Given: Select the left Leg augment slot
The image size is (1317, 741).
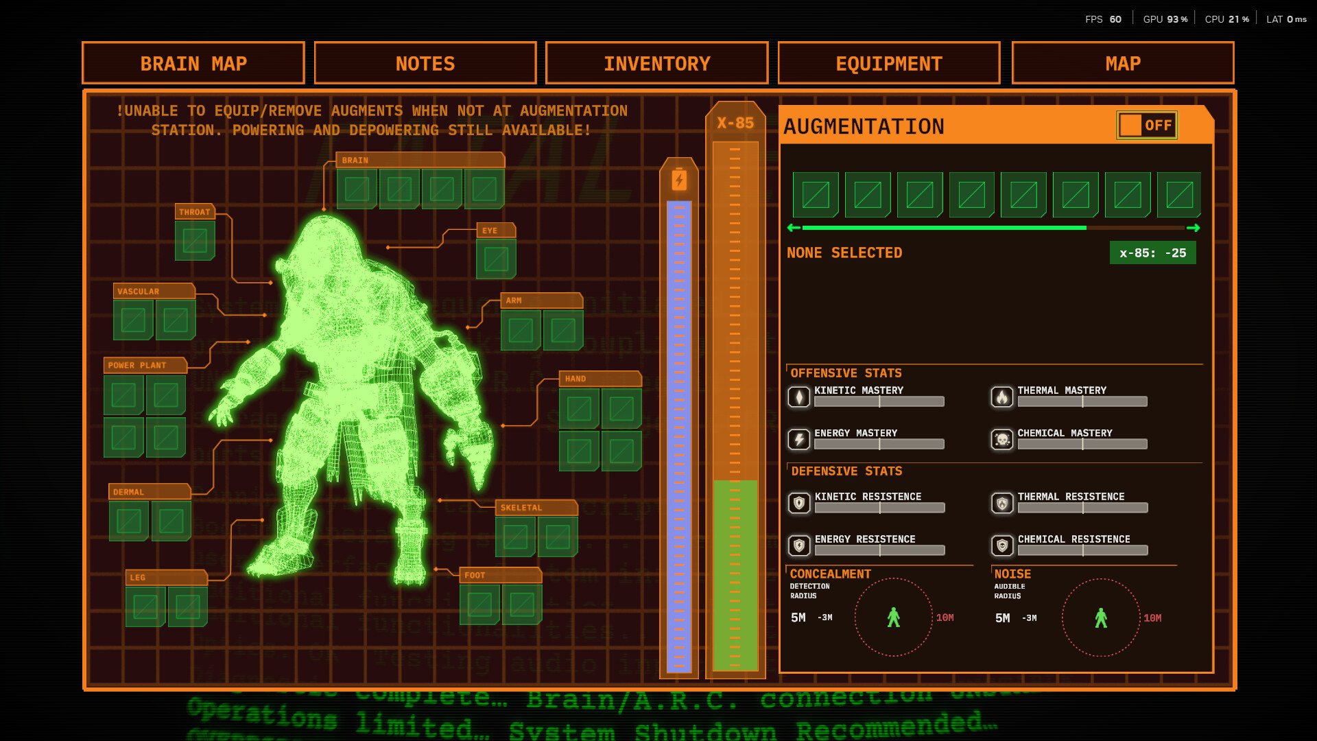Looking at the screenshot, I should (145, 607).
